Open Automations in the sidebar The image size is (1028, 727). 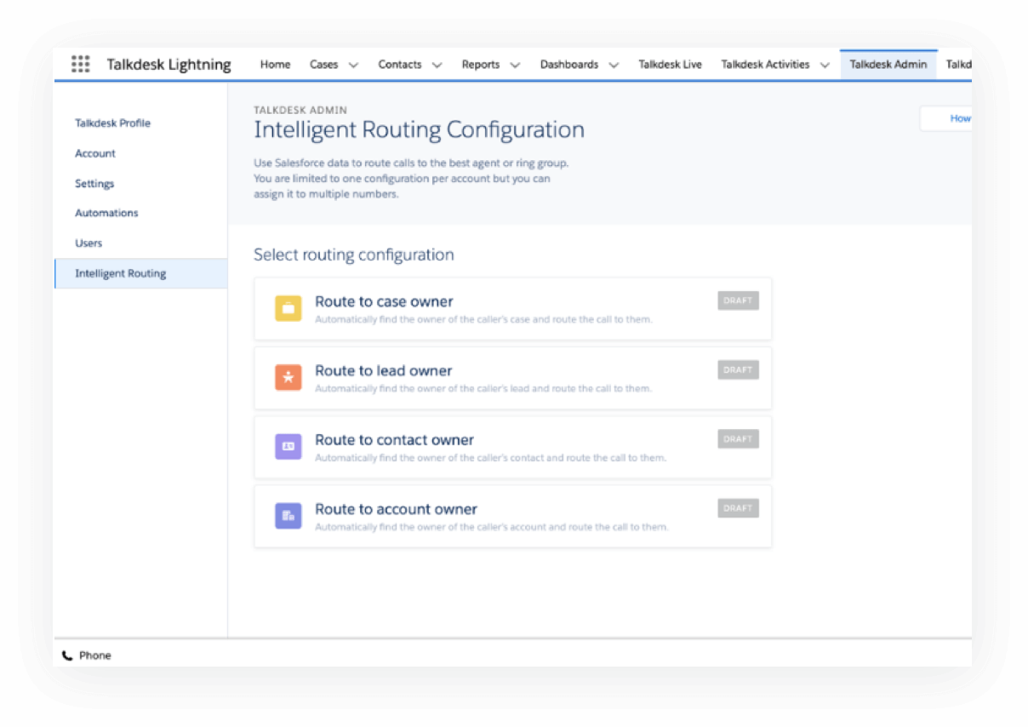[106, 213]
